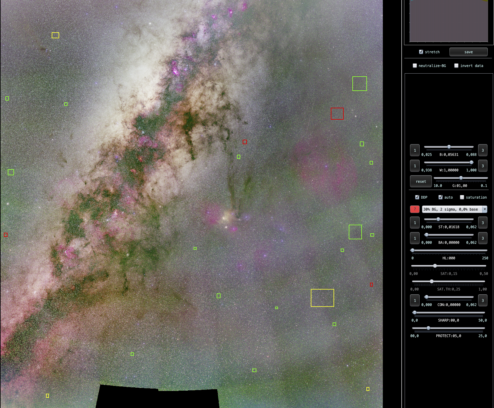The width and height of the screenshot is (494, 408).
Task: Click the '3' button beside the ST slider
Action: 483,223
